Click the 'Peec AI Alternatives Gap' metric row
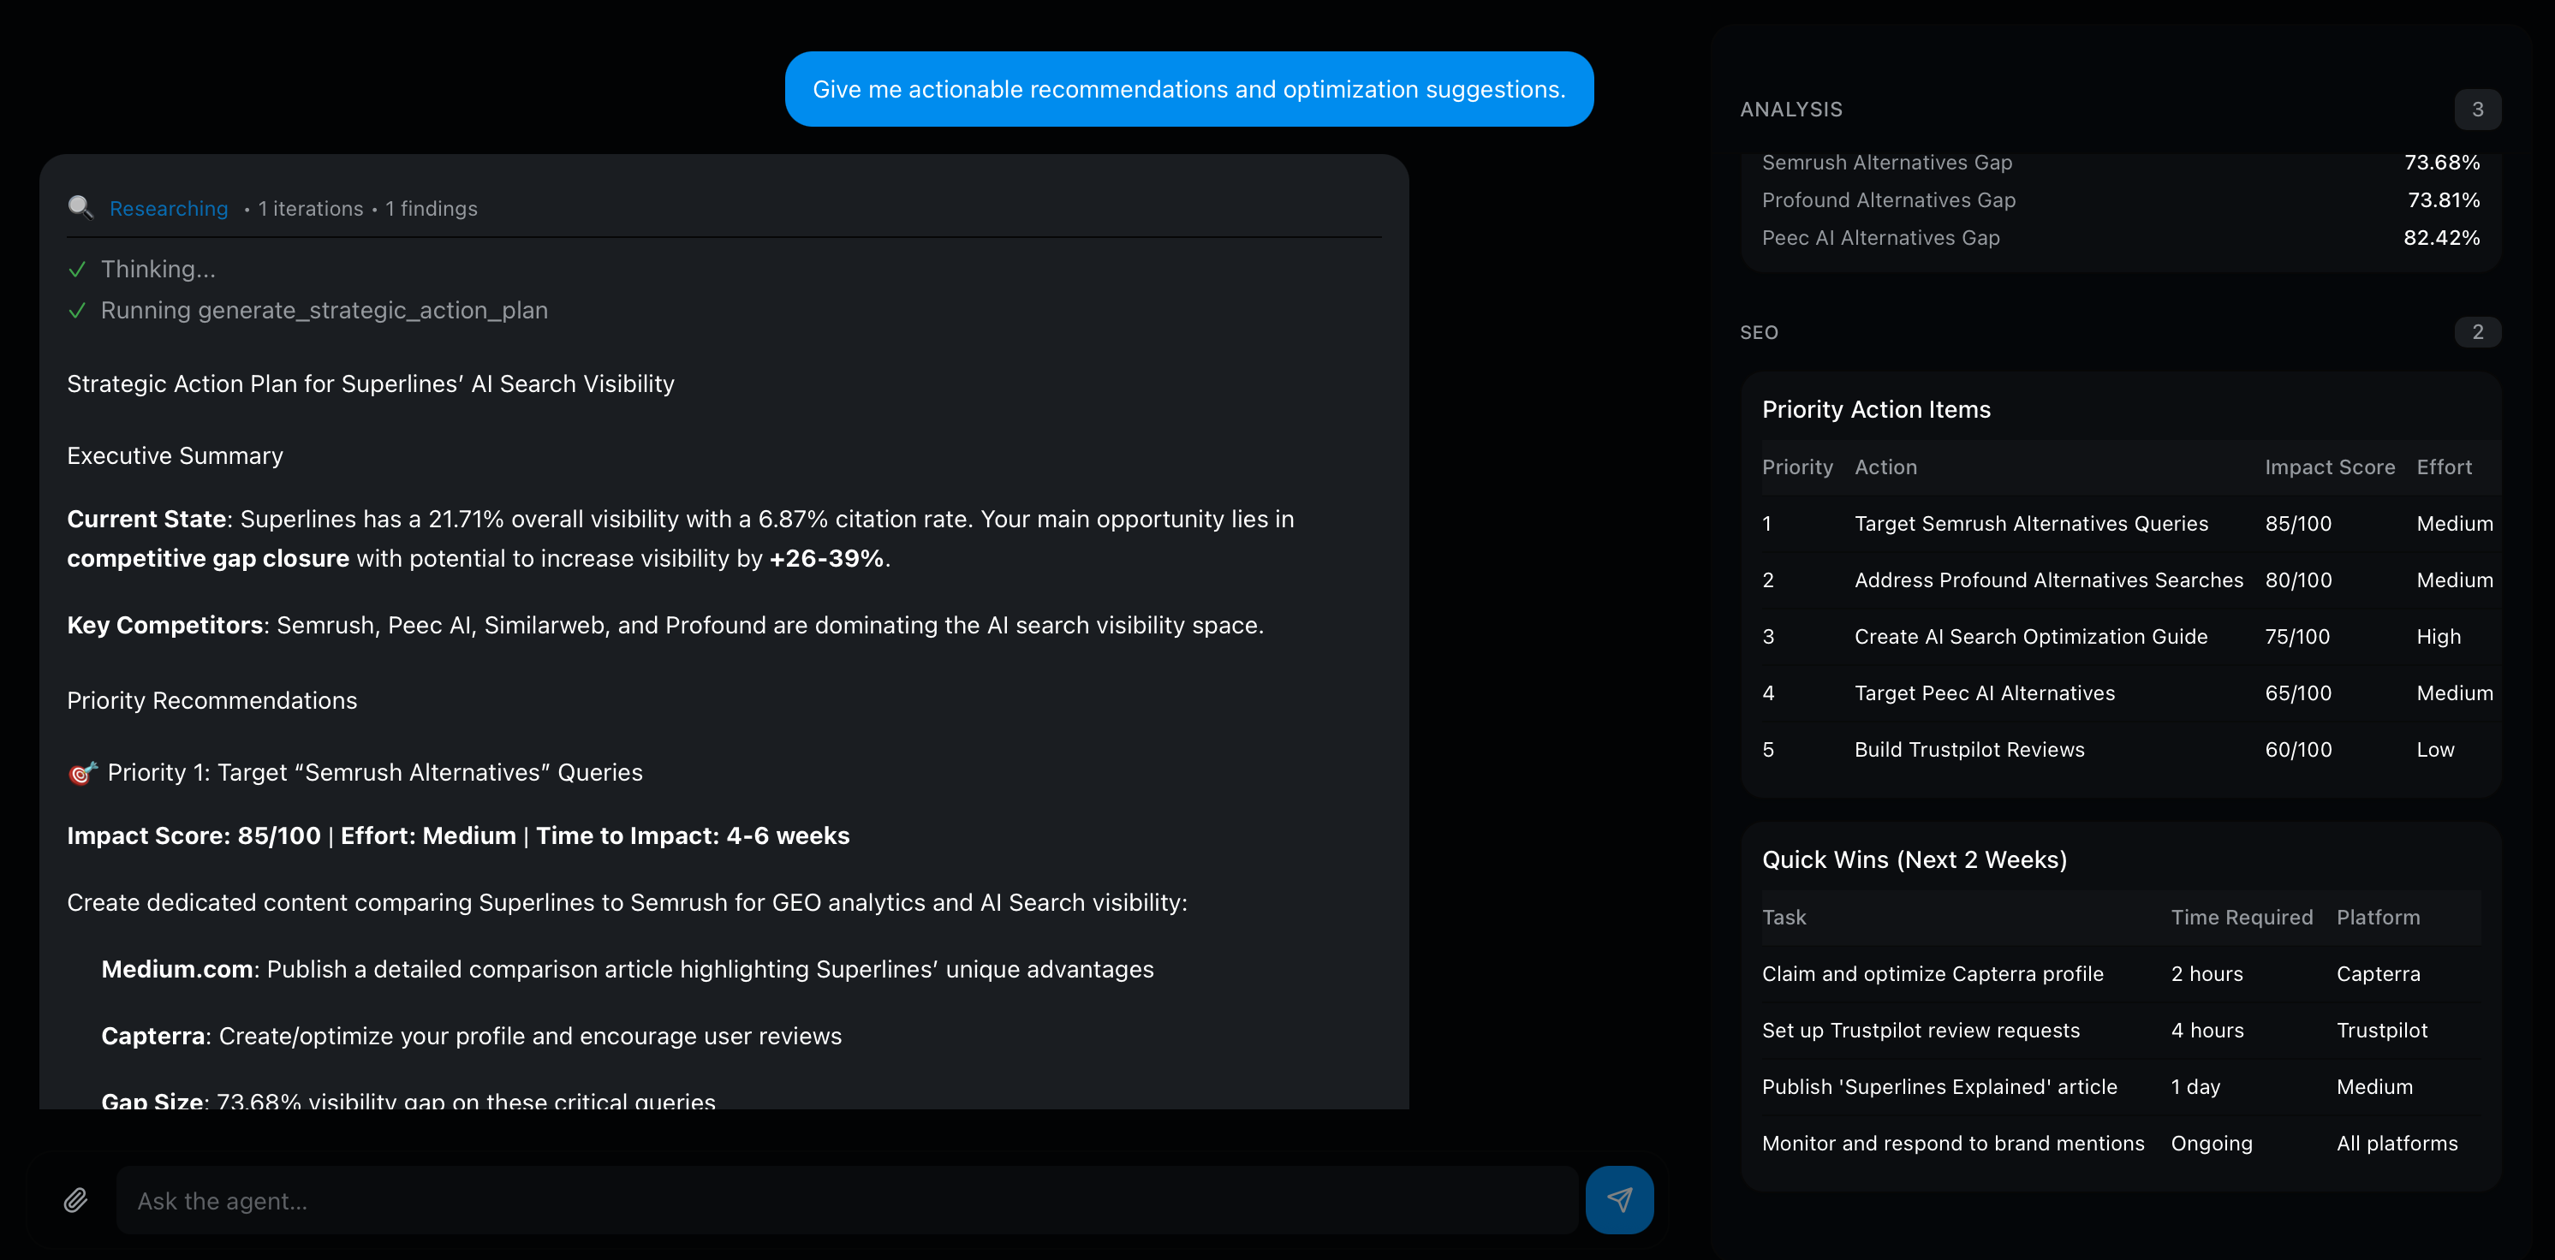The width and height of the screenshot is (2555, 1260). tap(1880, 238)
